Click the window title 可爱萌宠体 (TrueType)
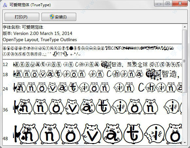Viewport: 190px width, 148px height. tap(30, 5)
